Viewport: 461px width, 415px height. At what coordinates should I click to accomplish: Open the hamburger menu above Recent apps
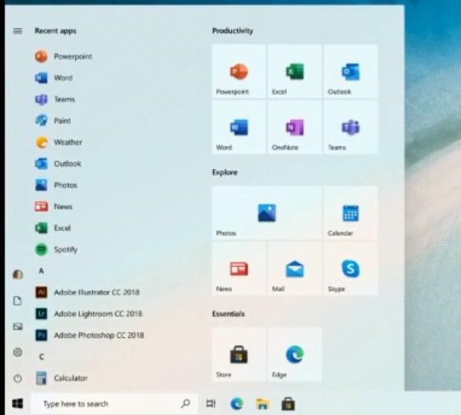point(18,31)
